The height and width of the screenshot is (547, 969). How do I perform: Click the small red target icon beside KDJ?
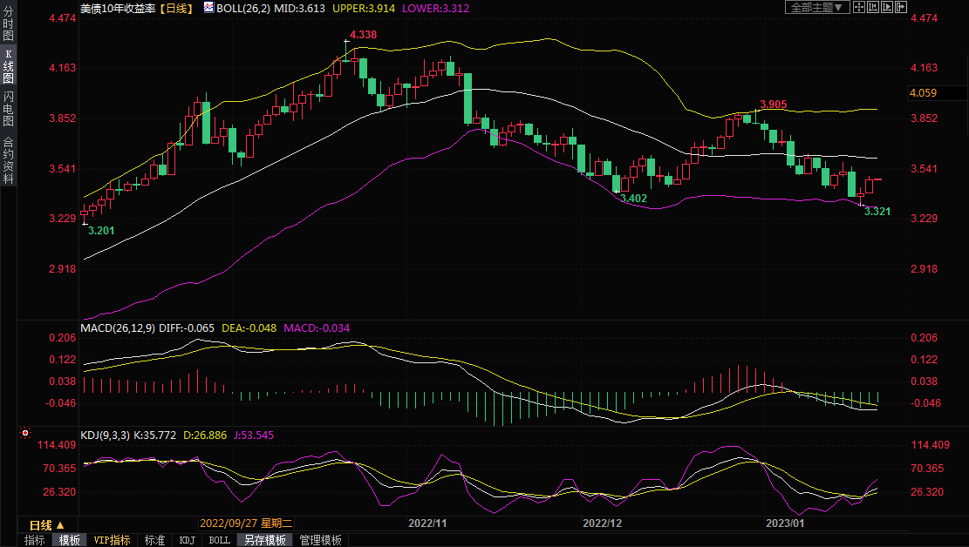tap(24, 433)
